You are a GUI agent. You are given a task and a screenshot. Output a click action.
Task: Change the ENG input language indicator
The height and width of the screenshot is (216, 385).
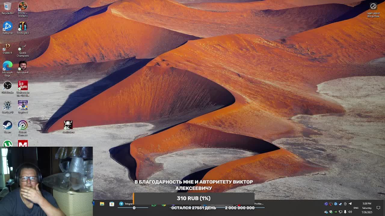click(x=356, y=208)
